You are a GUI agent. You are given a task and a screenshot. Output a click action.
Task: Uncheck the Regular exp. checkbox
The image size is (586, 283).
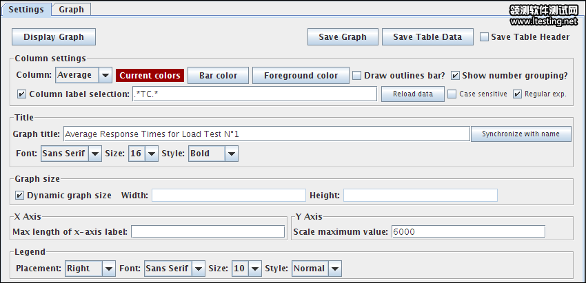517,94
